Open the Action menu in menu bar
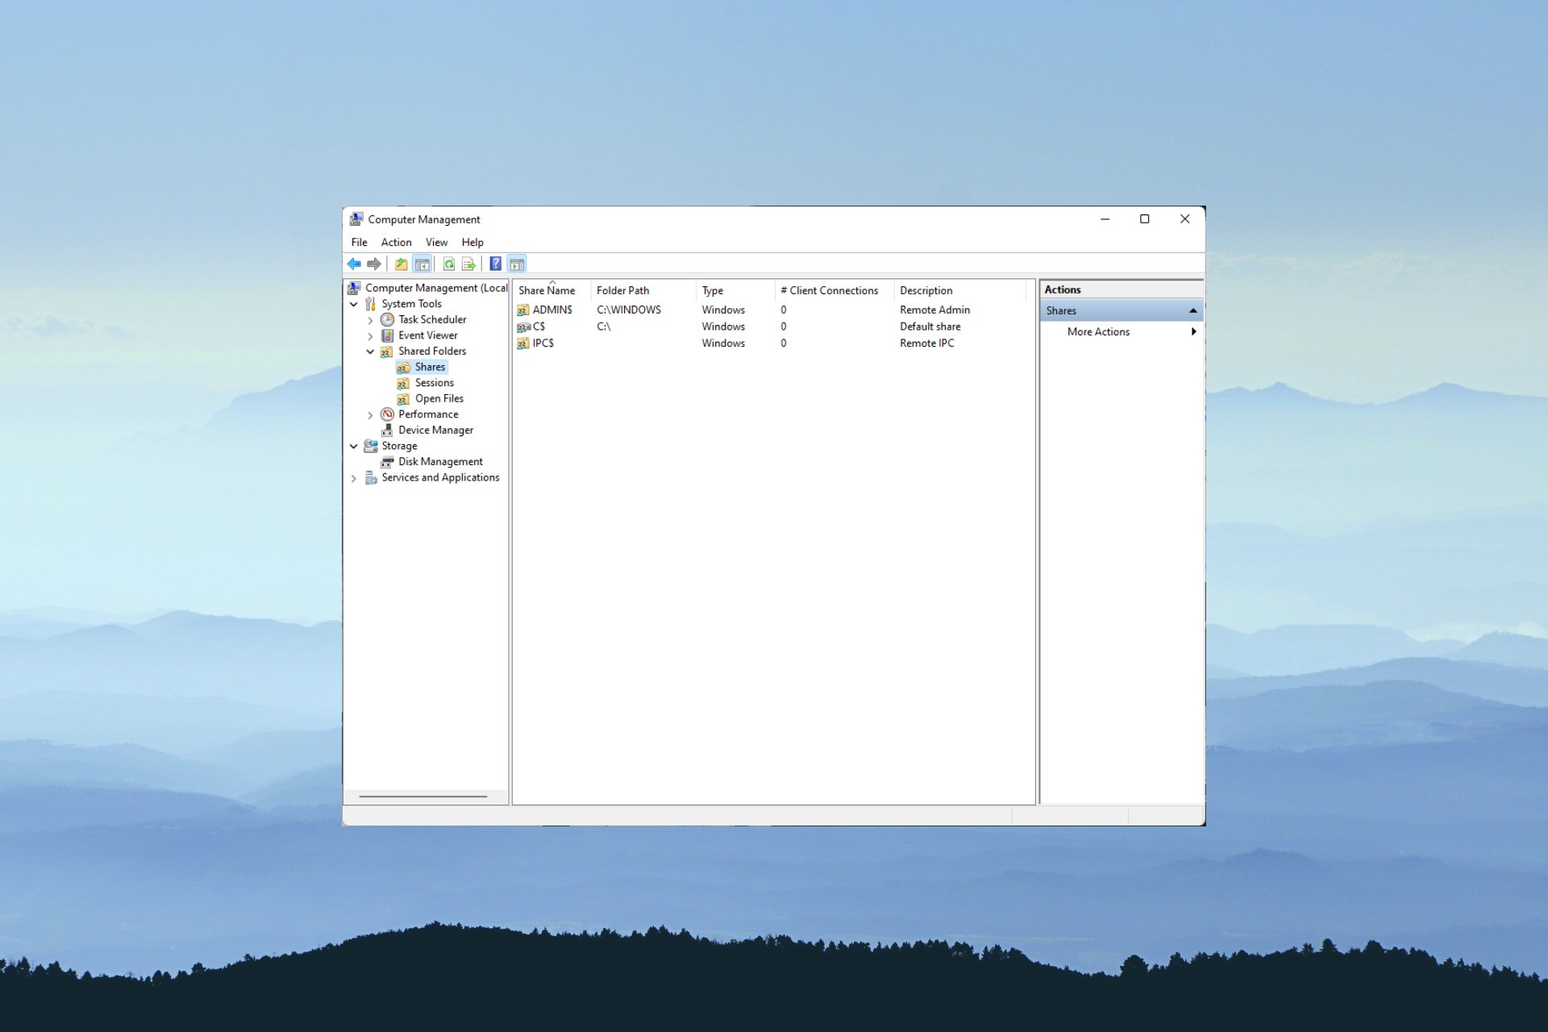Image resolution: width=1548 pixels, height=1032 pixels. tap(396, 242)
